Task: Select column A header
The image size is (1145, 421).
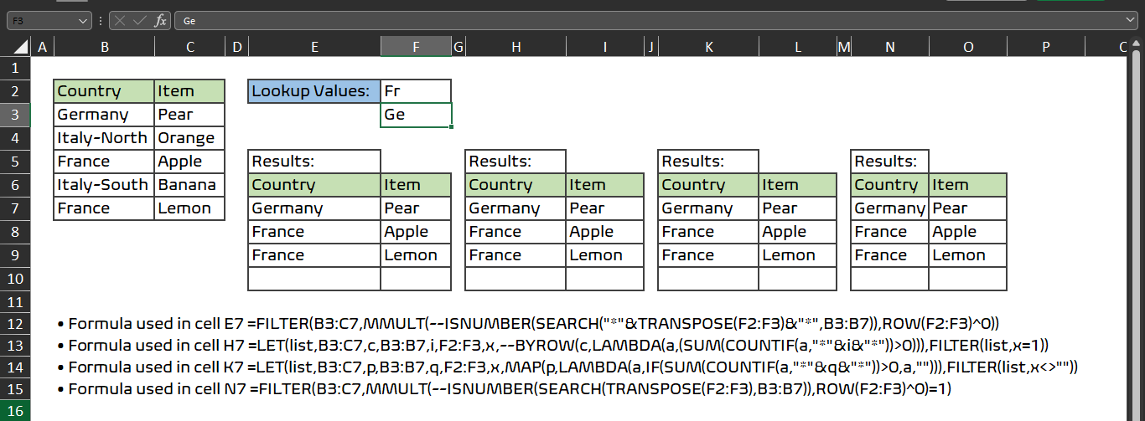Action: [42, 48]
